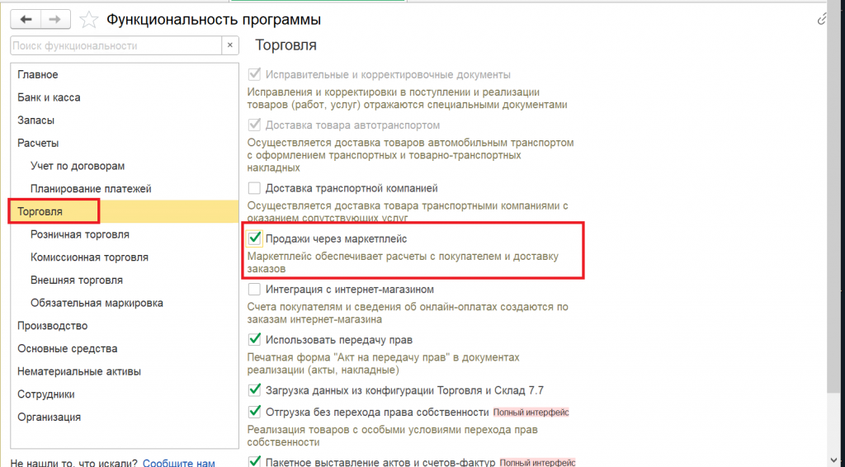The image size is (845, 467).
Task: Click the 'Функциональность программы' title
Action: coord(214,20)
